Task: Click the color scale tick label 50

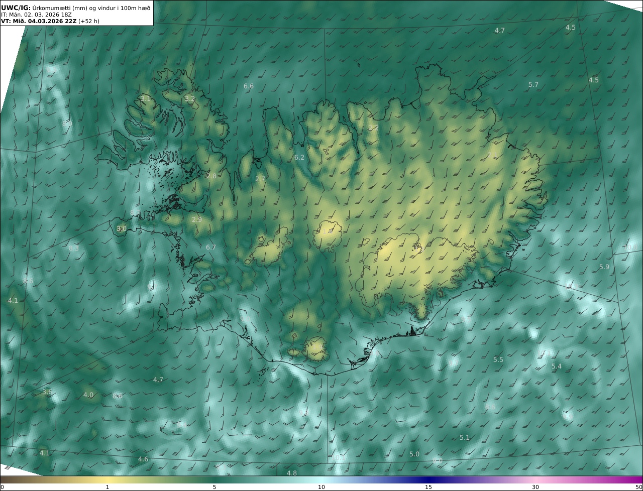Action: pyautogui.click(x=638, y=487)
